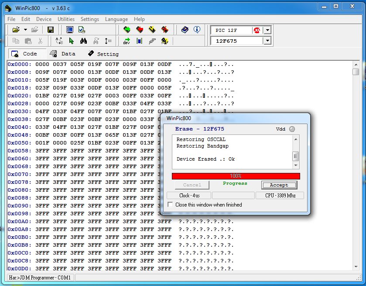Click the blue info bubble icon

point(197,30)
